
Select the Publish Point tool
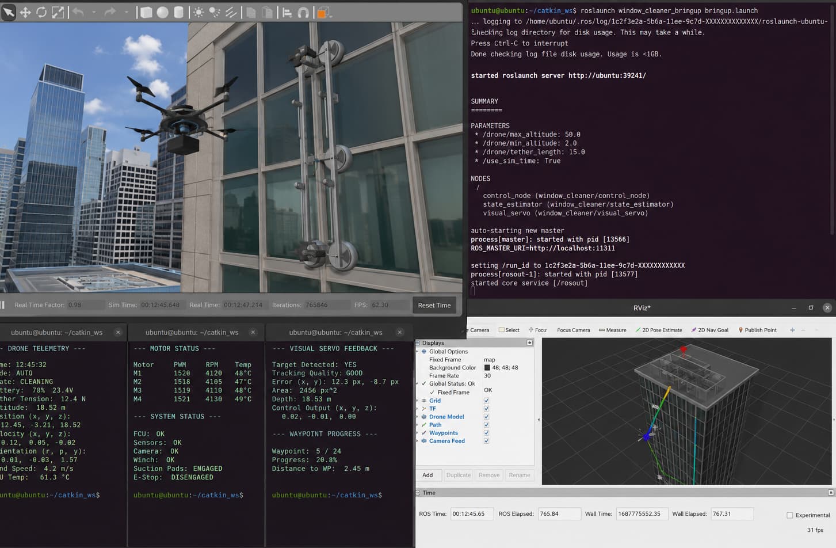757,330
